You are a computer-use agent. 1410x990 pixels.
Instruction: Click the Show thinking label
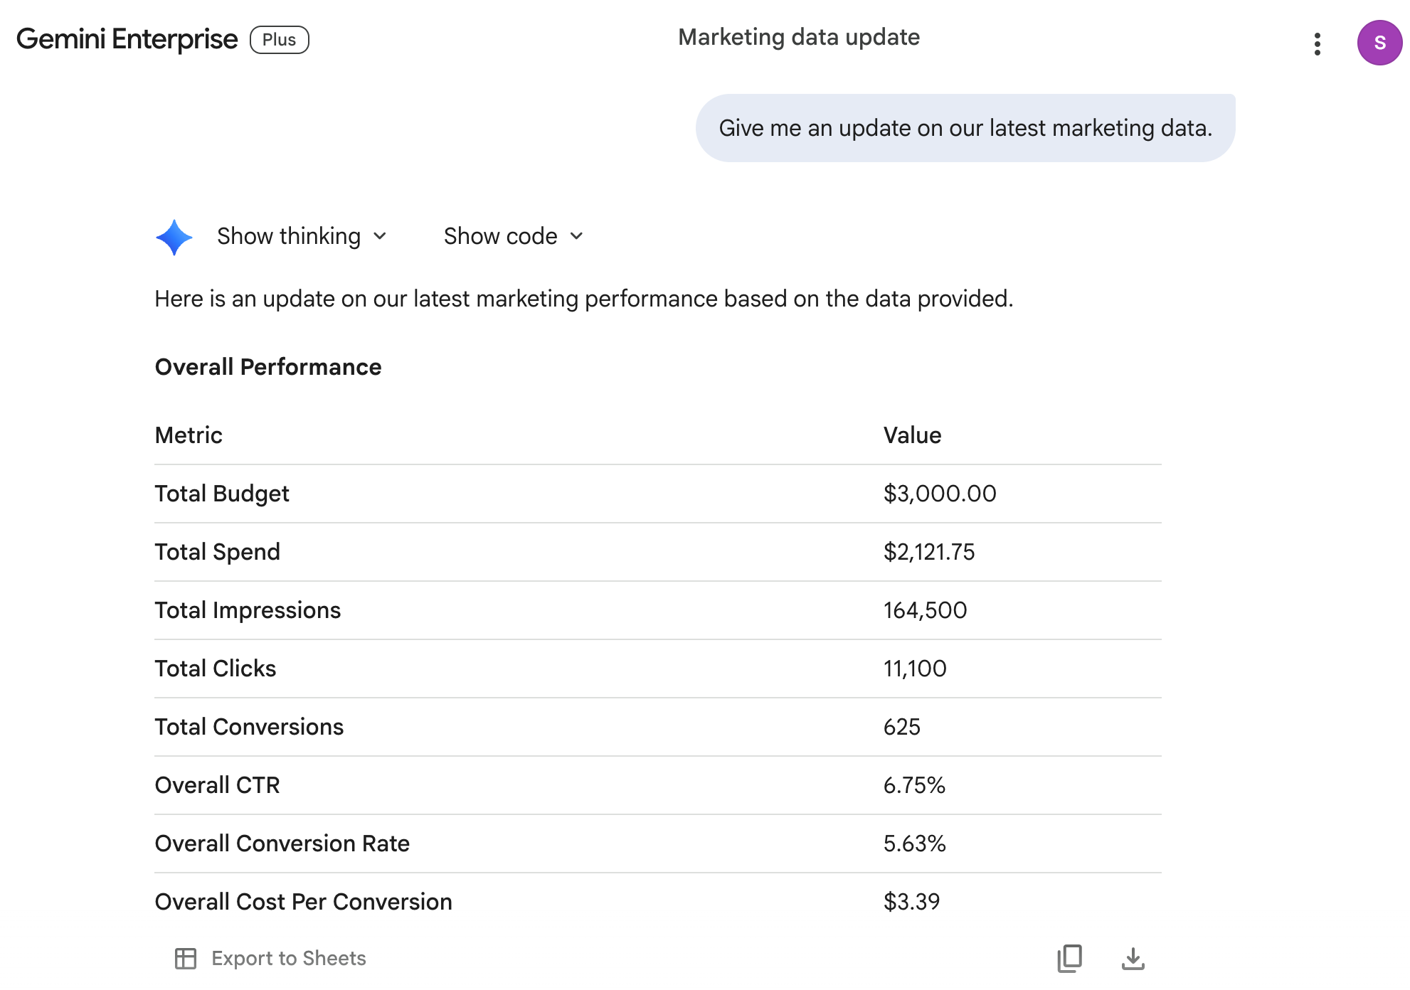pyautogui.click(x=289, y=236)
